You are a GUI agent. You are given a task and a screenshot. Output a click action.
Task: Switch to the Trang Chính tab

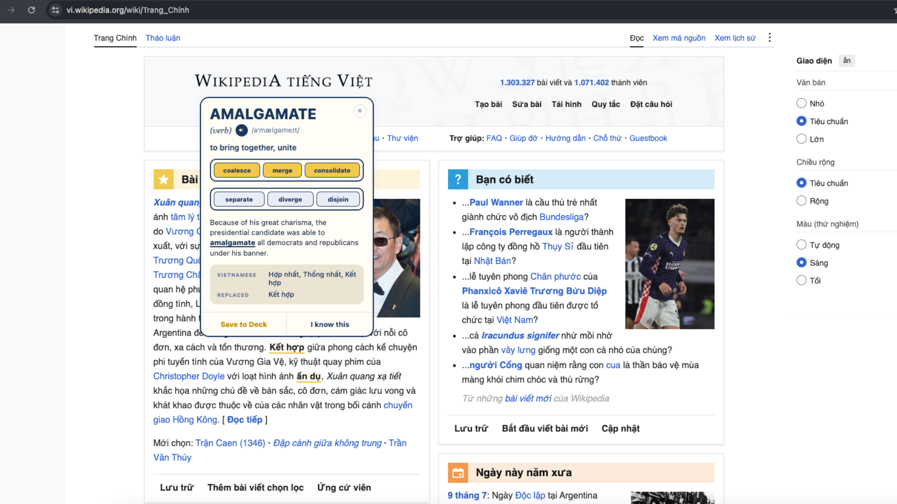[115, 38]
